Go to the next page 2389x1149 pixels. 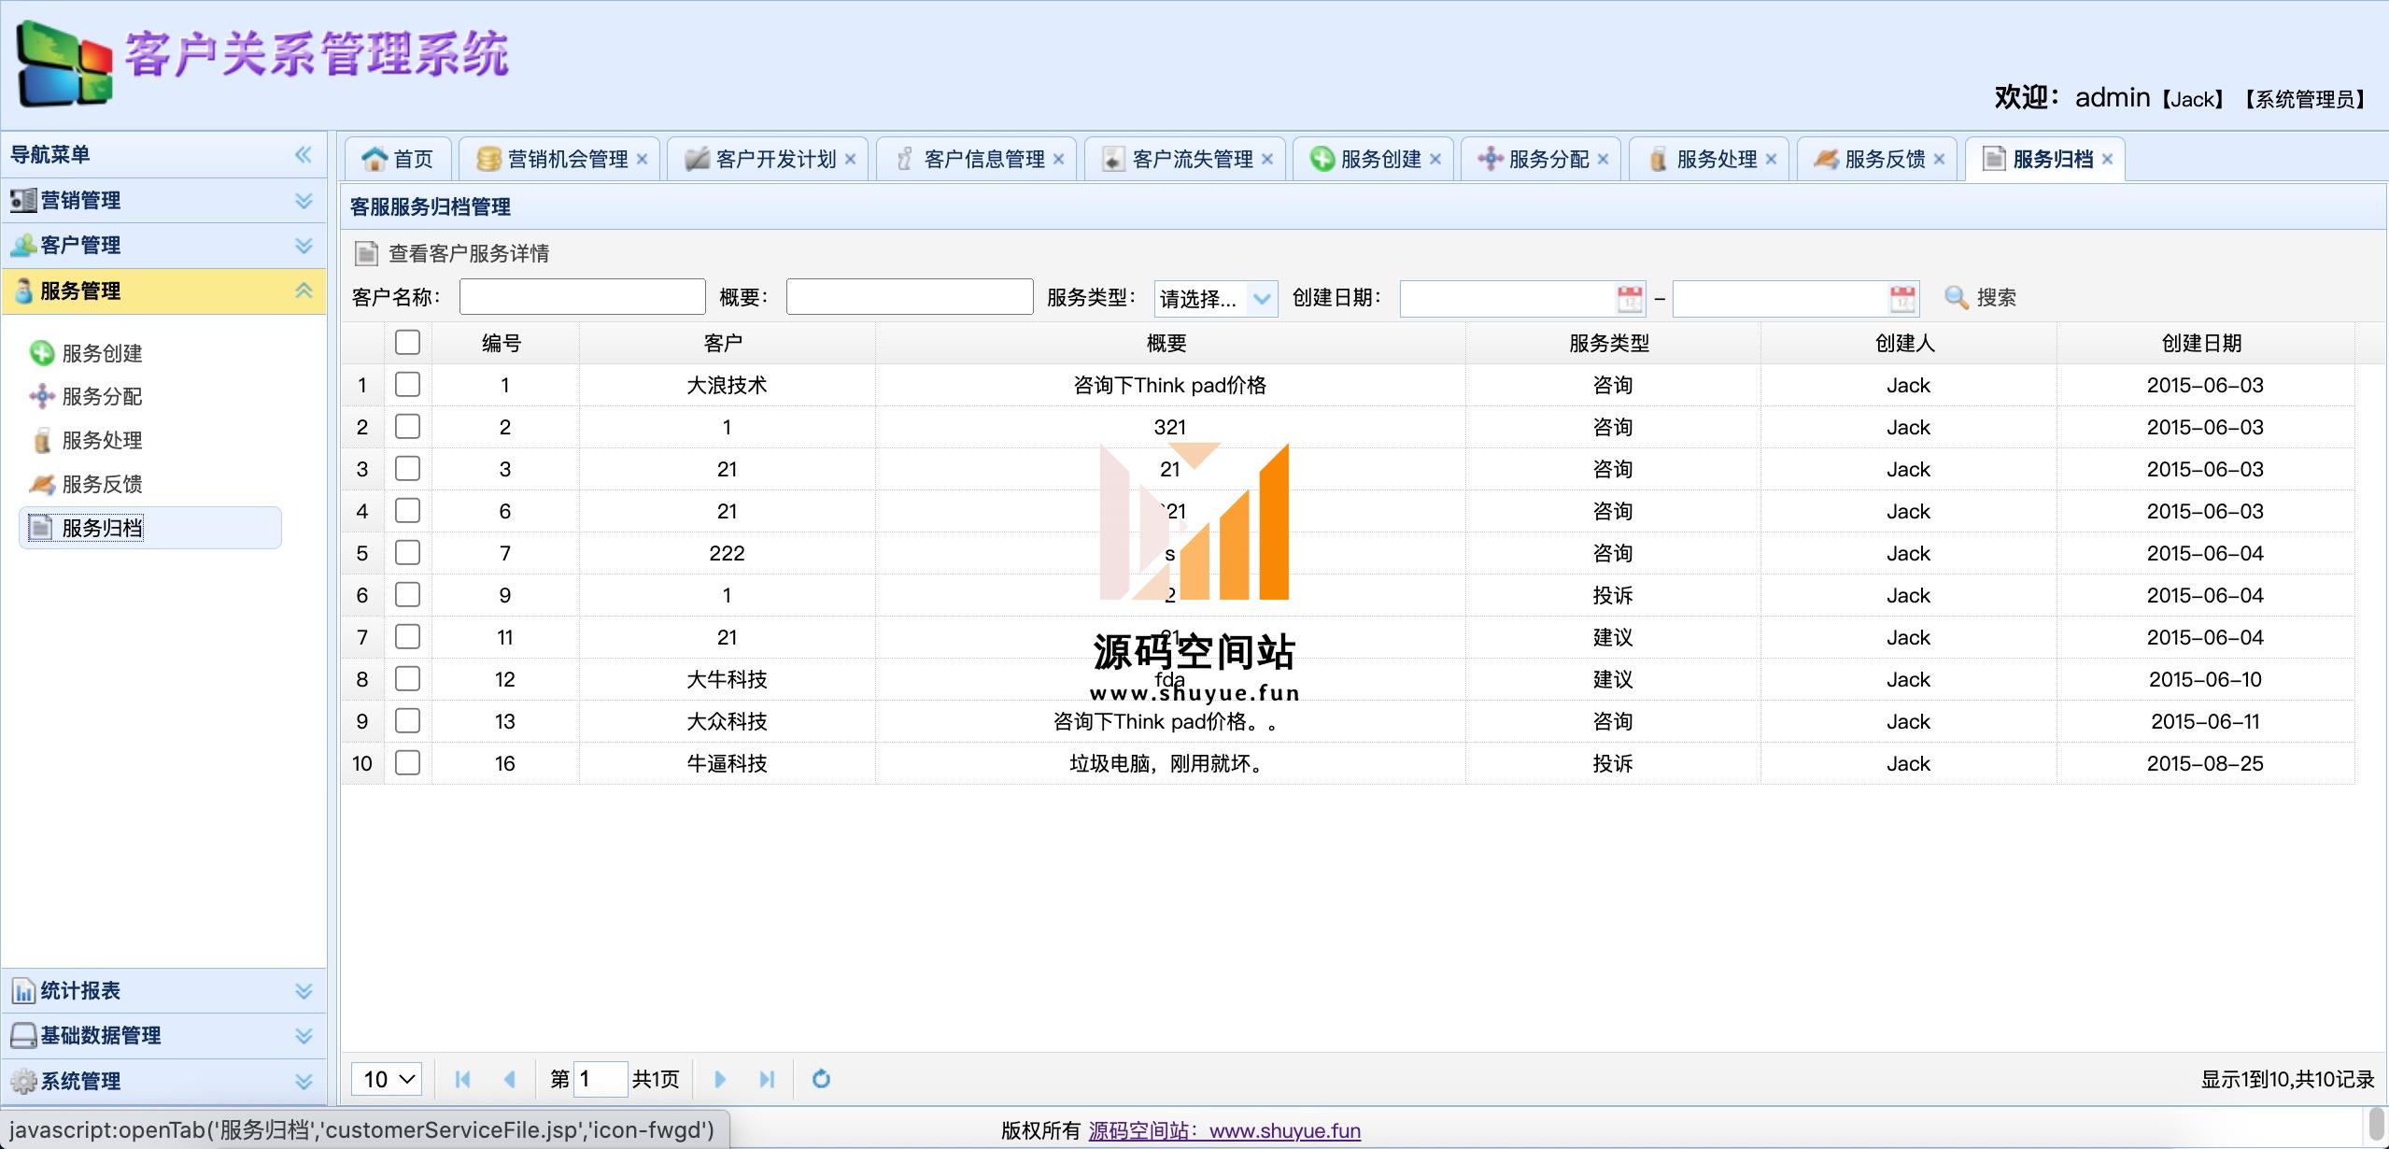pyautogui.click(x=719, y=1079)
